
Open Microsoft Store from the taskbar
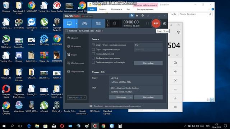pos(45,126)
